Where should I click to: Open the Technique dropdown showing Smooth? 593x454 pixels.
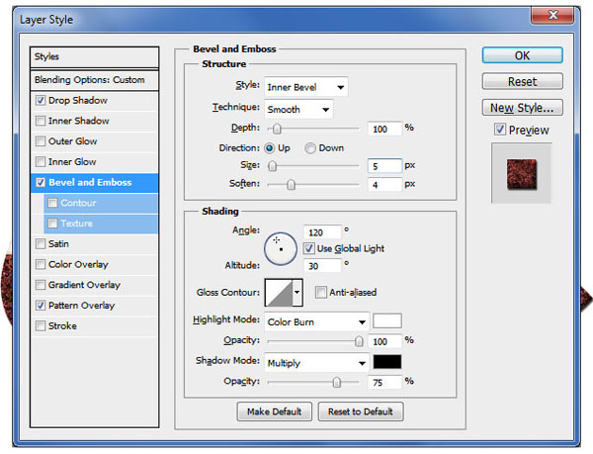coord(297,108)
